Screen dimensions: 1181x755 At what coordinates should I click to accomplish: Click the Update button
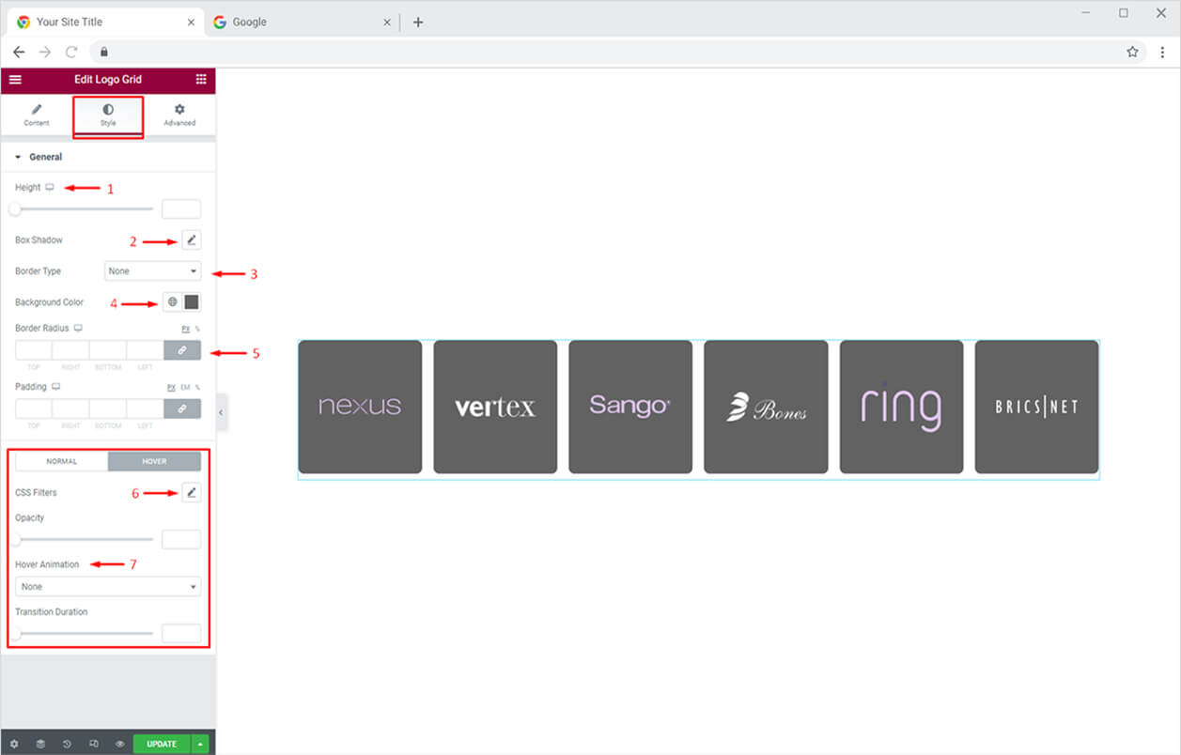pos(162,744)
